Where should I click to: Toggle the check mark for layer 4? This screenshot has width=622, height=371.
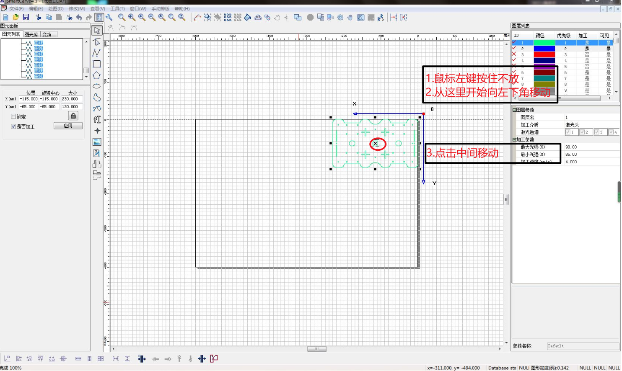(514, 60)
